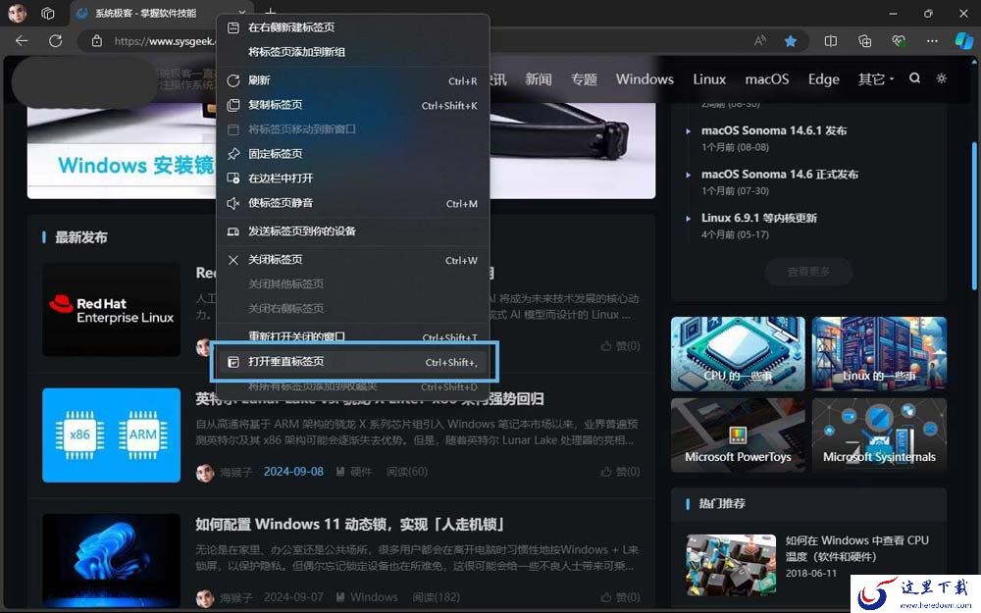Click the lock icon in address bar
This screenshot has height=613, width=981.
pos(96,41)
